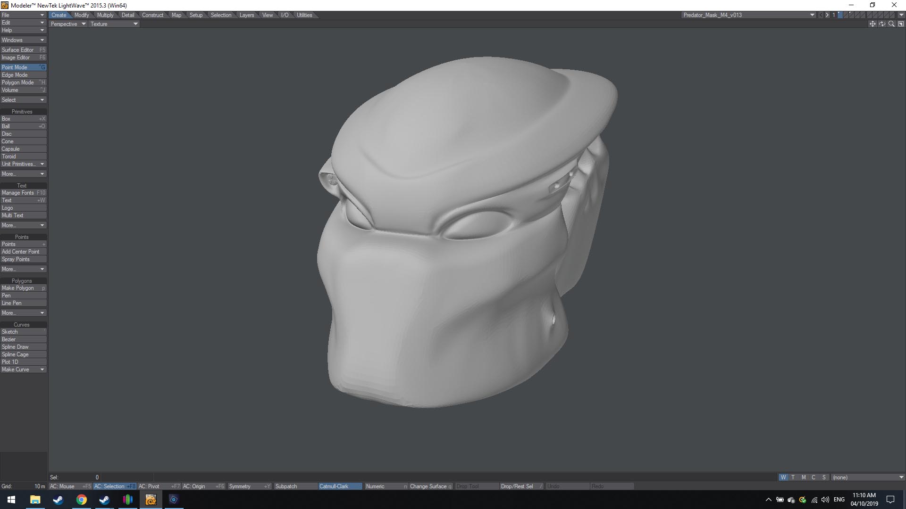Open the Windows notification center
The height and width of the screenshot is (509, 906).
[890, 500]
